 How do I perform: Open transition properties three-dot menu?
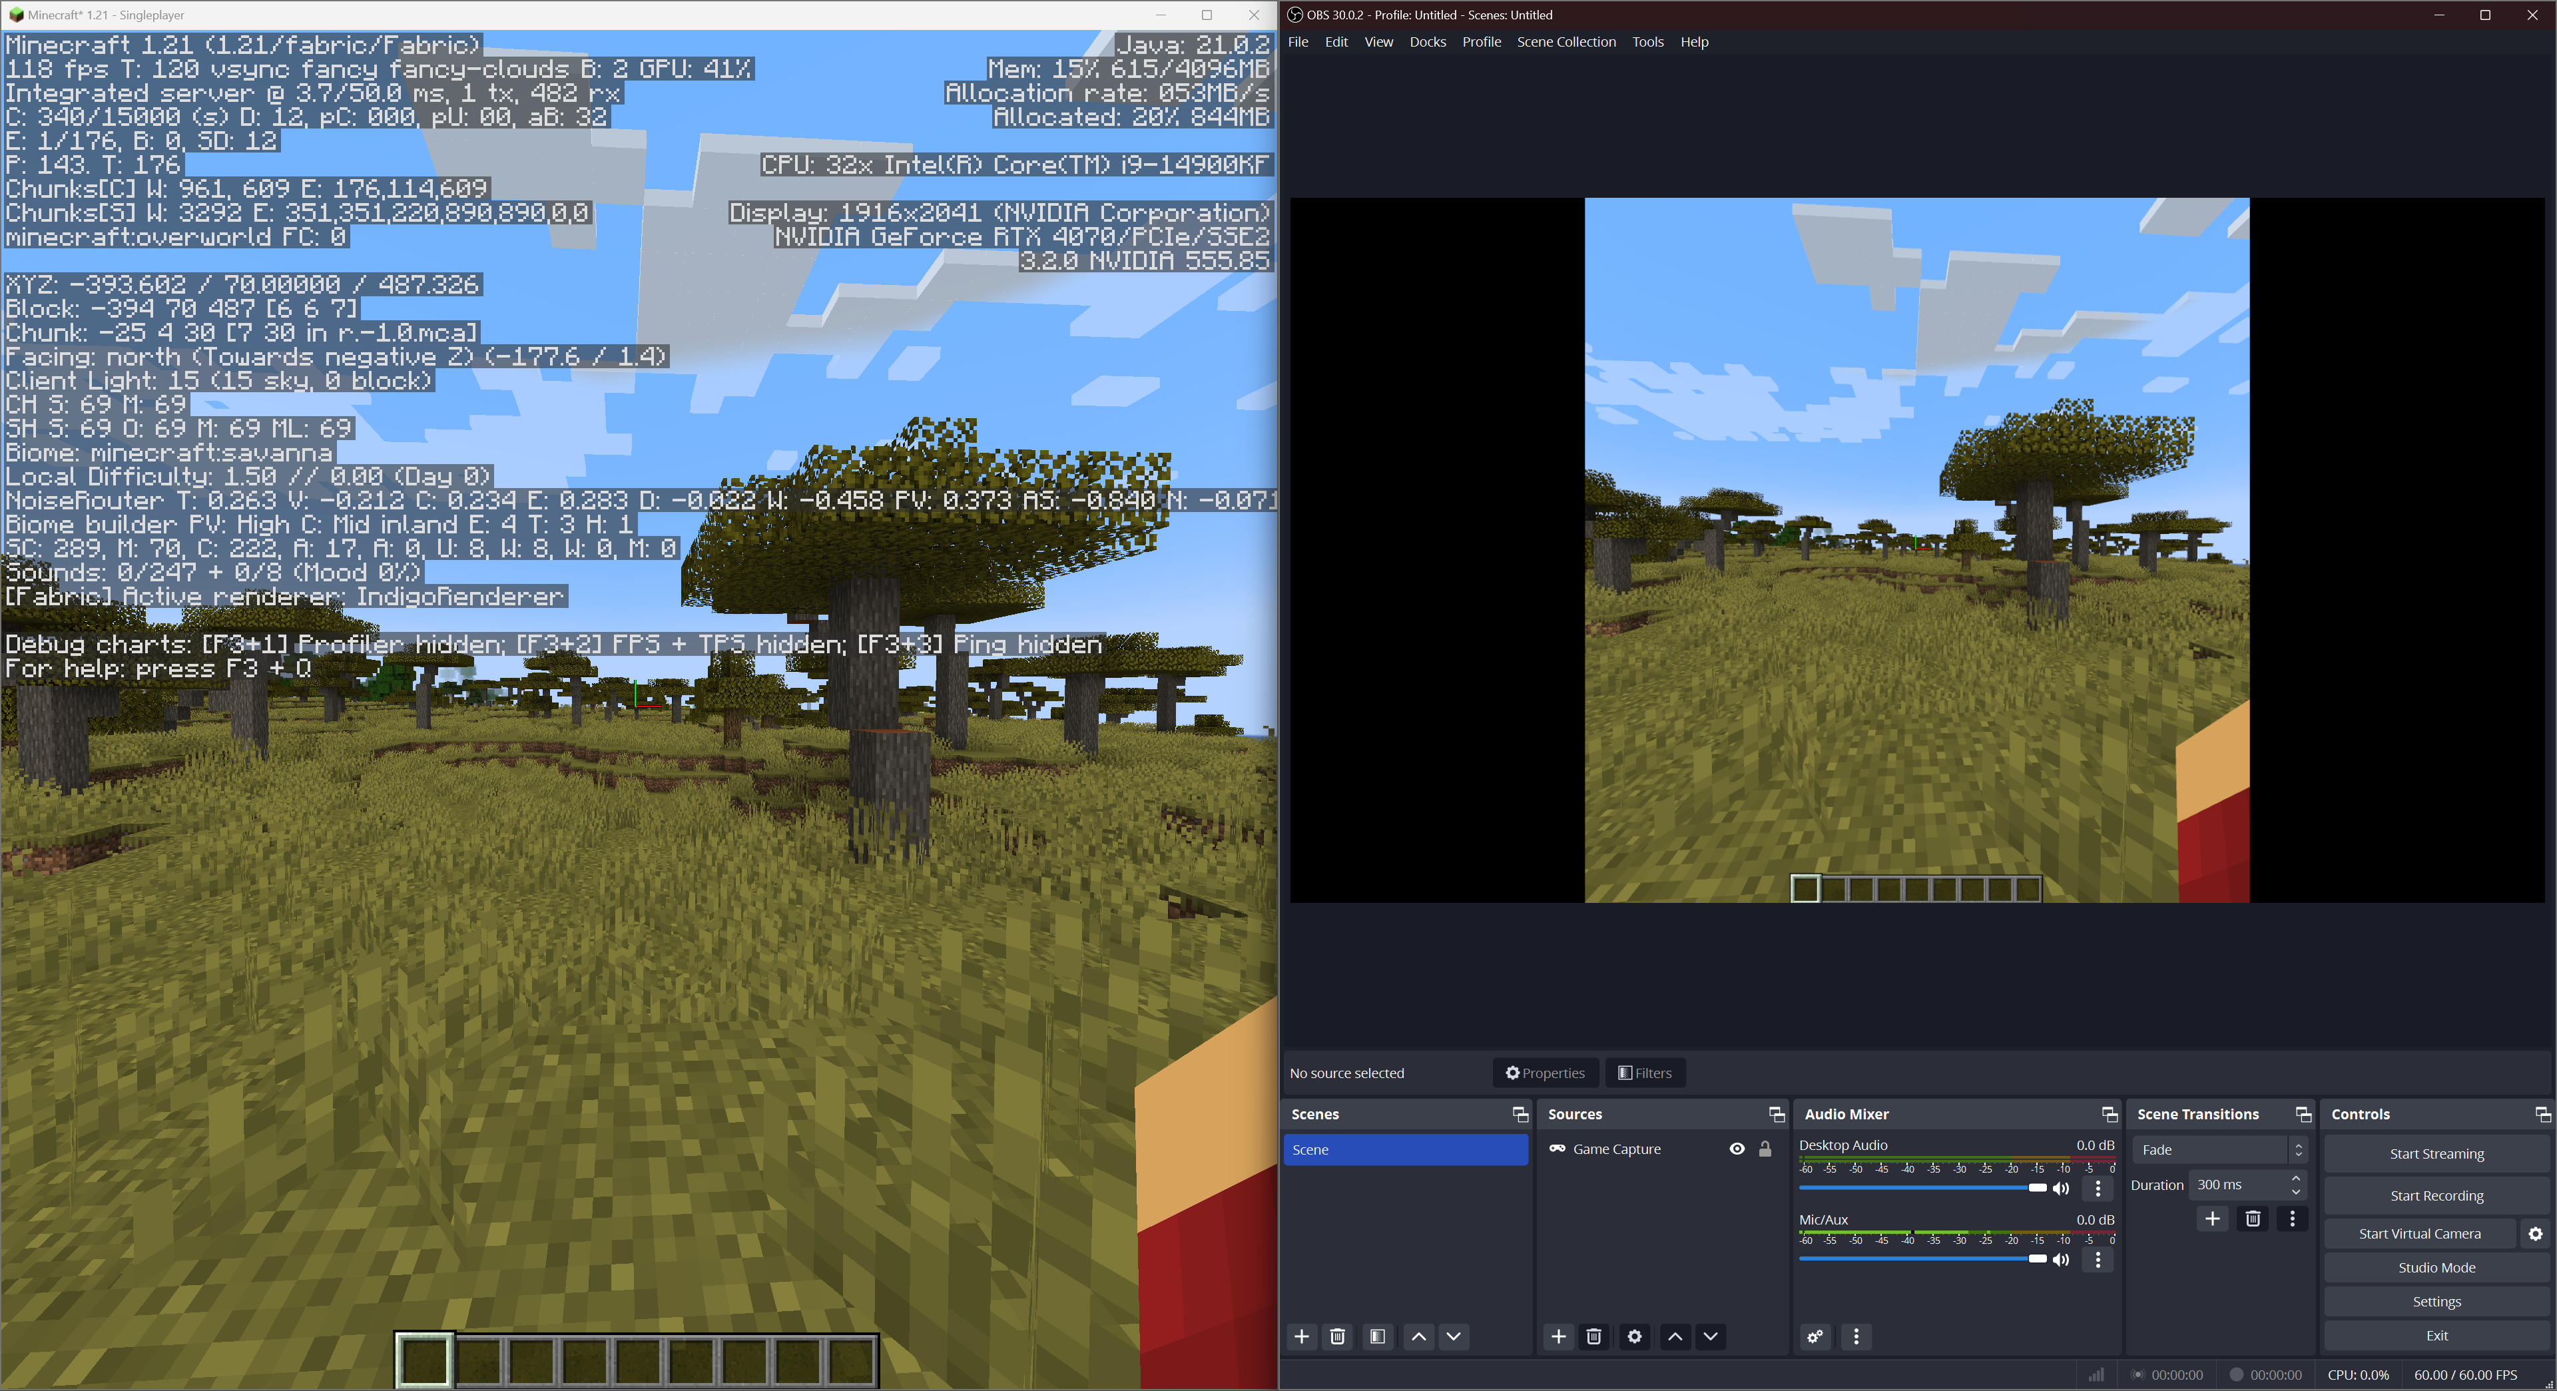(2292, 1219)
